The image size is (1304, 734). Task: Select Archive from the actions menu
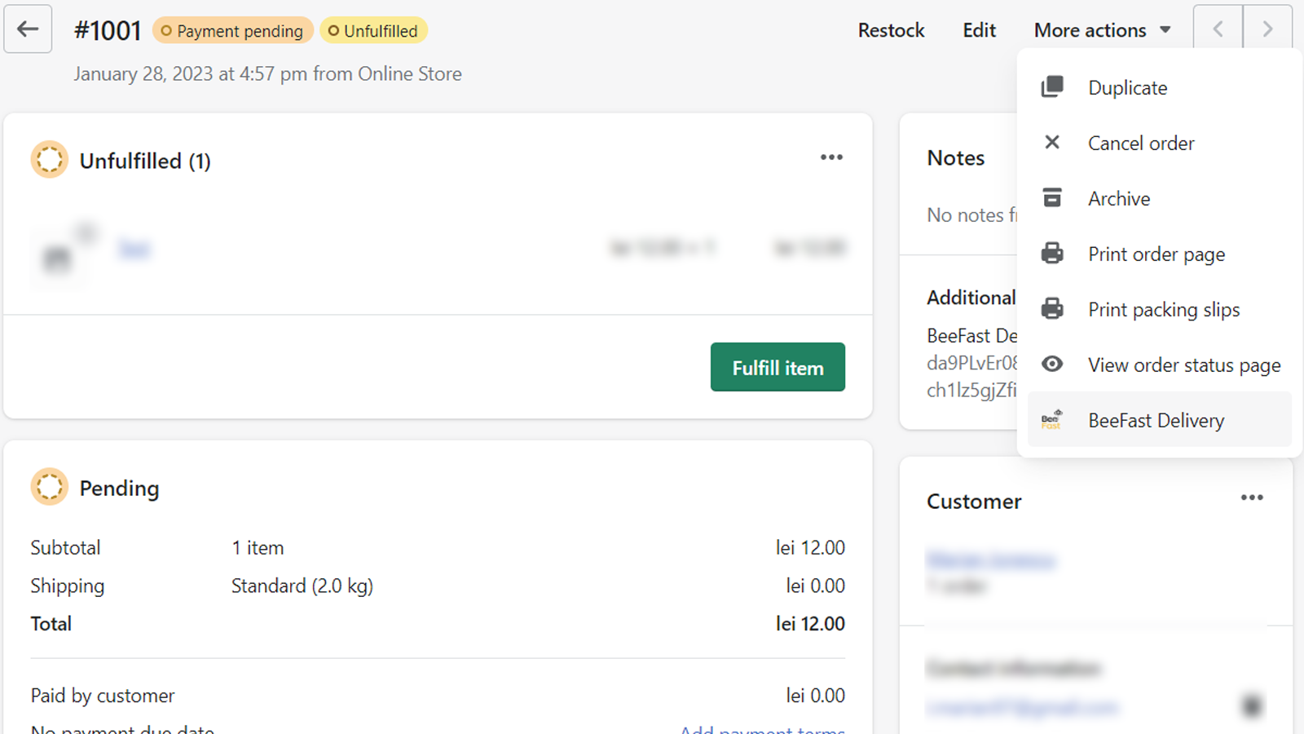pos(1119,198)
